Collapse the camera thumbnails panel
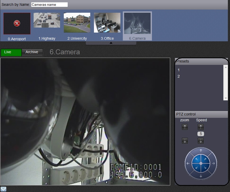Image resolution: width=230 pixels, height=192 pixels. [111, 43]
